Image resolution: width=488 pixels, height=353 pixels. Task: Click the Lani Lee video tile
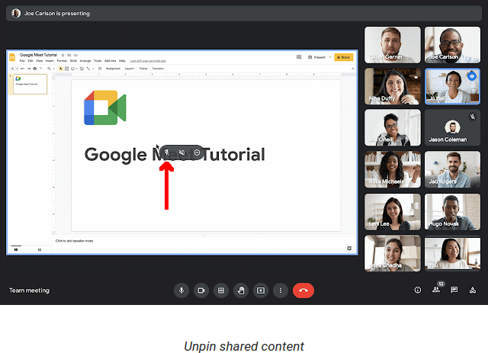pyautogui.click(x=393, y=212)
